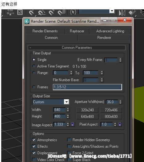This screenshot has height=162, width=144.
Task: Select the Single radio button
Action: click(34, 60)
